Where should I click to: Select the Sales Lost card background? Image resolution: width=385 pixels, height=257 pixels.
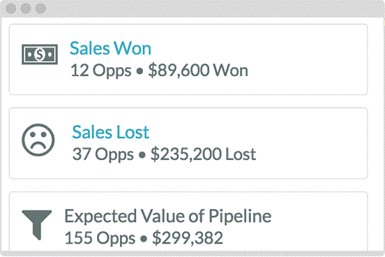point(188,143)
